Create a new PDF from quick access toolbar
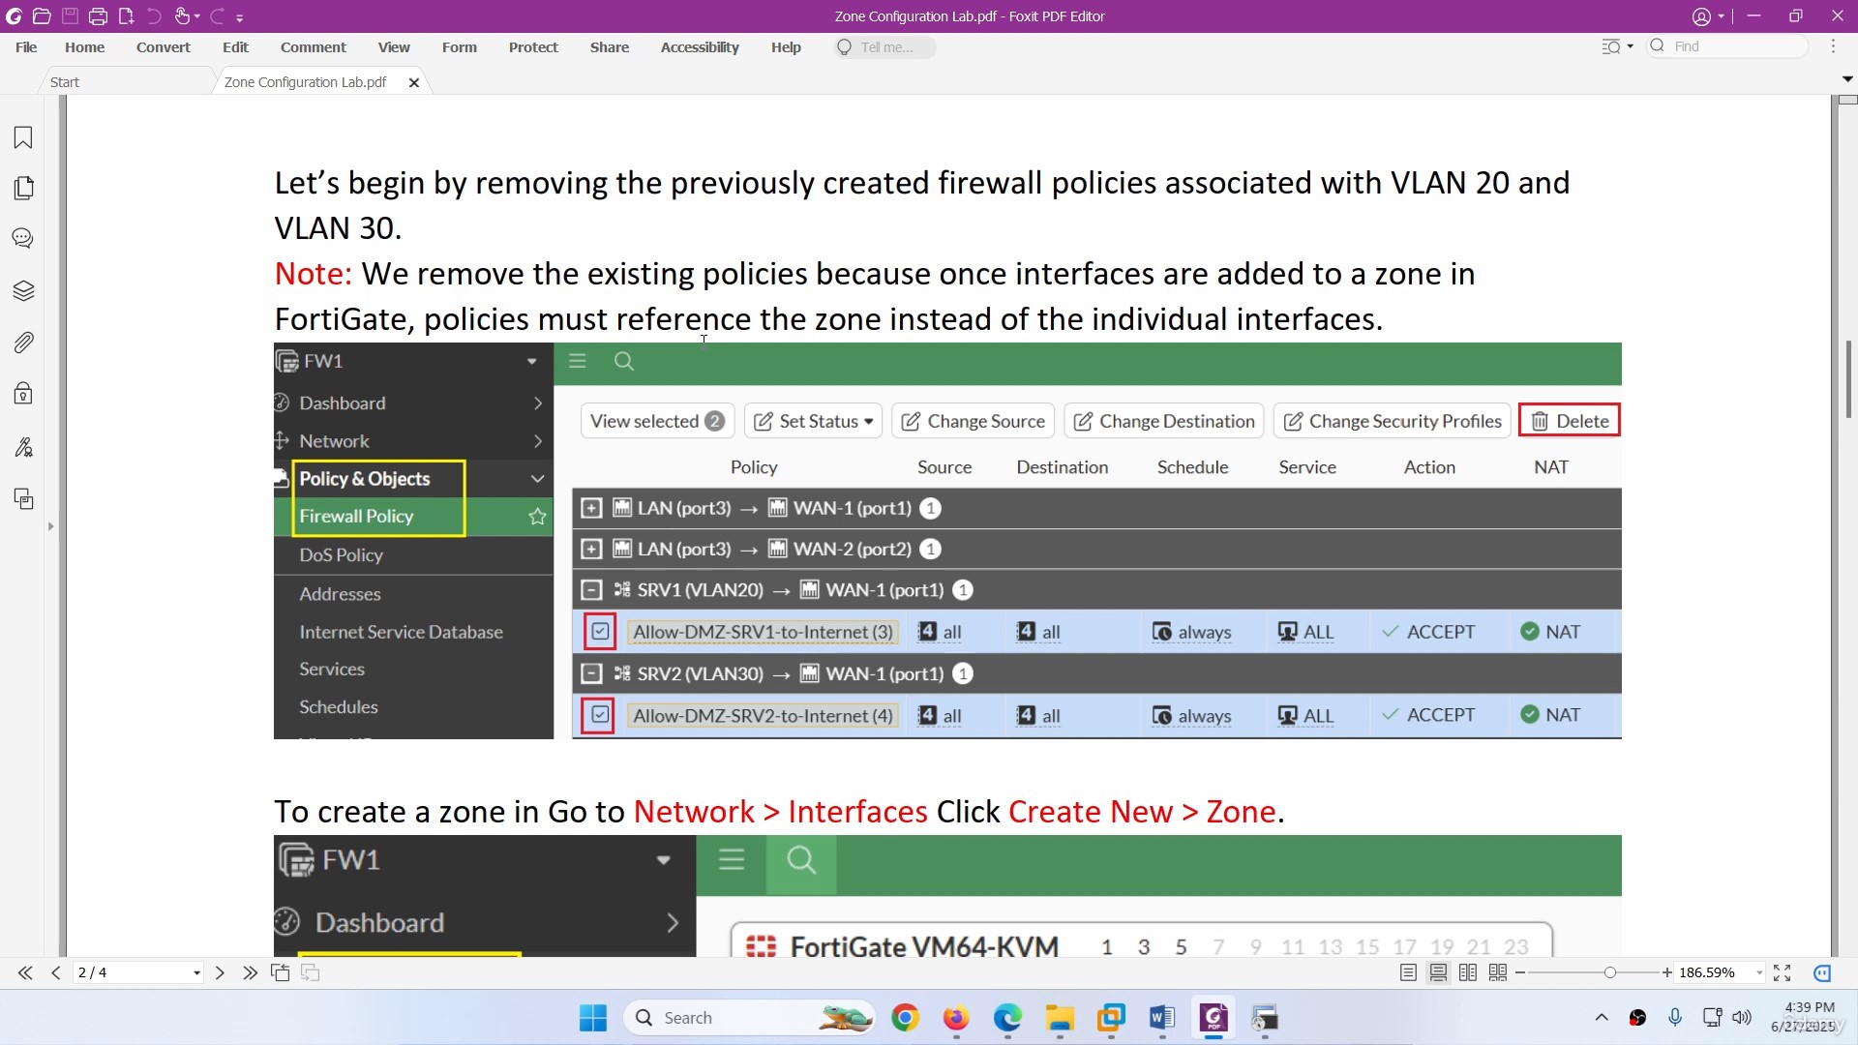The width and height of the screenshot is (1858, 1045). click(x=126, y=16)
